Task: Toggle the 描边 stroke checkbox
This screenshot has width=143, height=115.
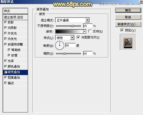Action: pos(6,83)
